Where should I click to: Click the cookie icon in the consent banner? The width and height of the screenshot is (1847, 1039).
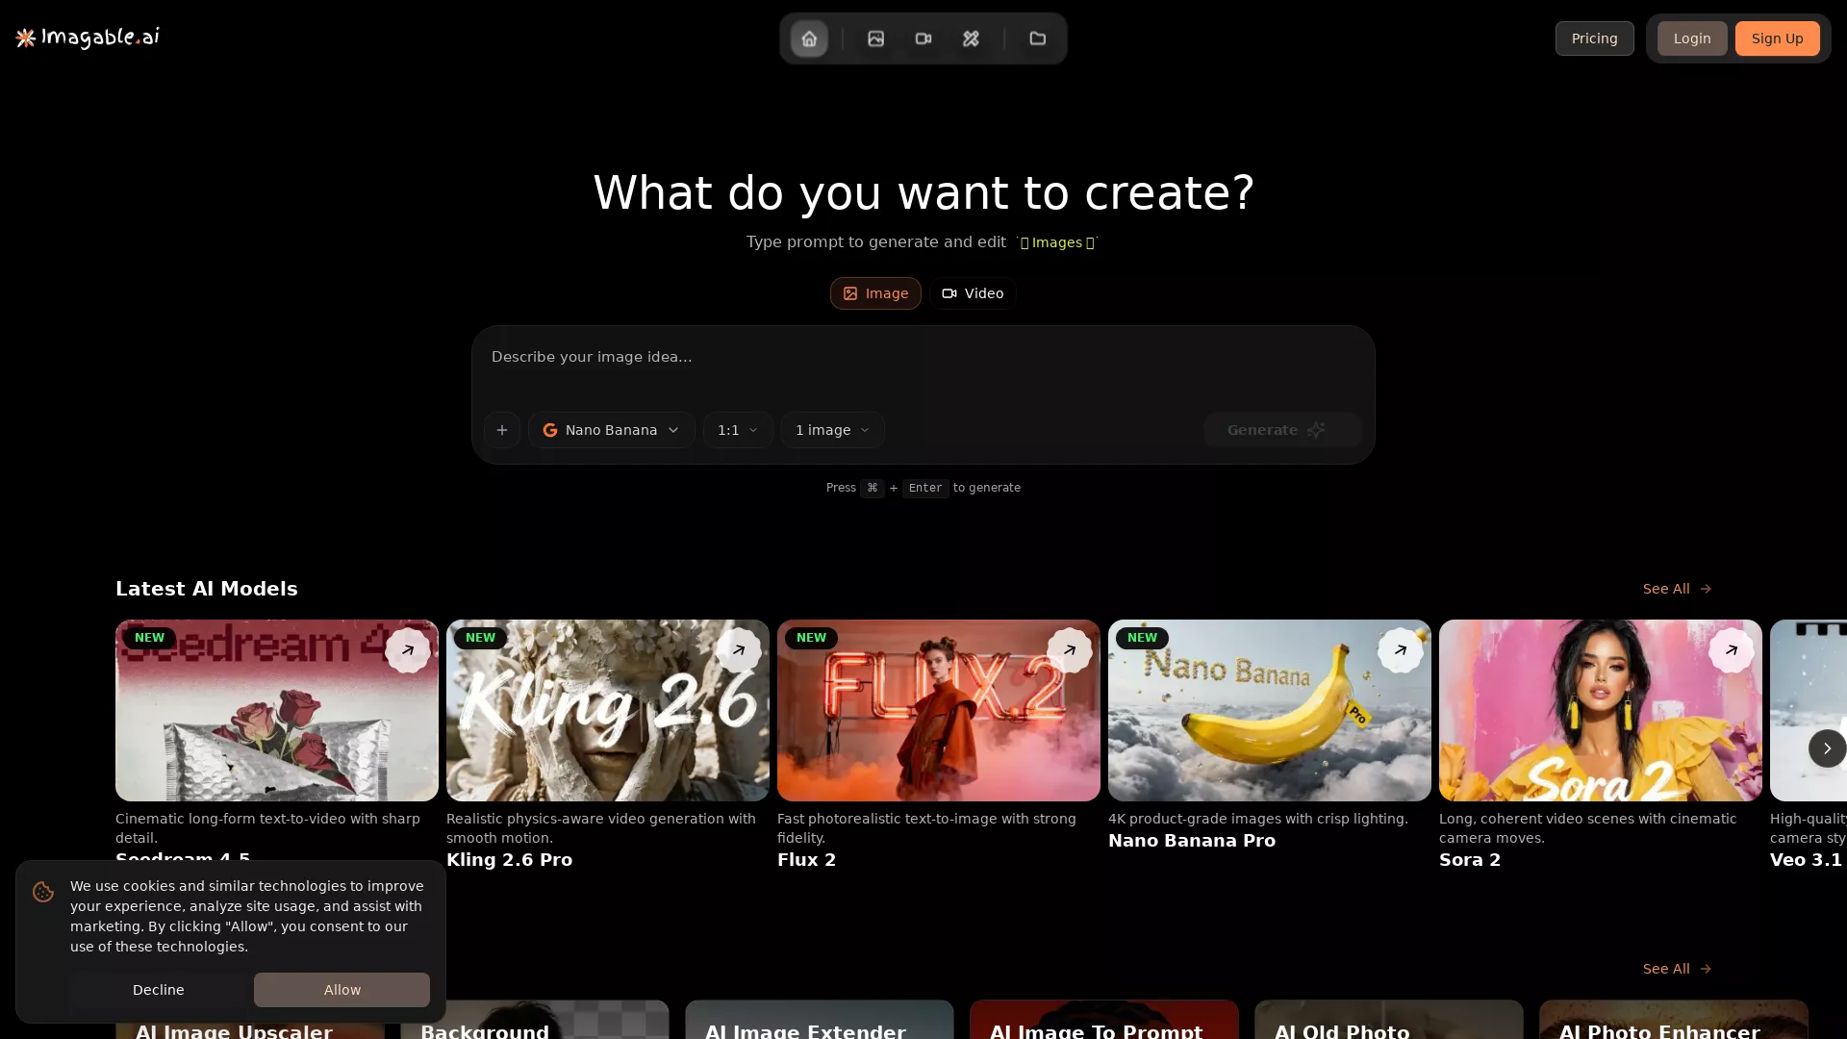pyautogui.click(x=43, y=893)
